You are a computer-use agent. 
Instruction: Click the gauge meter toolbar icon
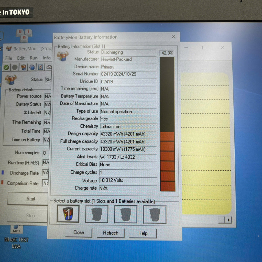pyautogui.click(x=49, y=67)
